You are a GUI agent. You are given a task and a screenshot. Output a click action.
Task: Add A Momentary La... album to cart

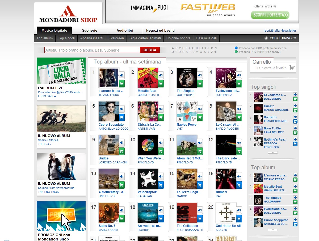coord(122,185)
